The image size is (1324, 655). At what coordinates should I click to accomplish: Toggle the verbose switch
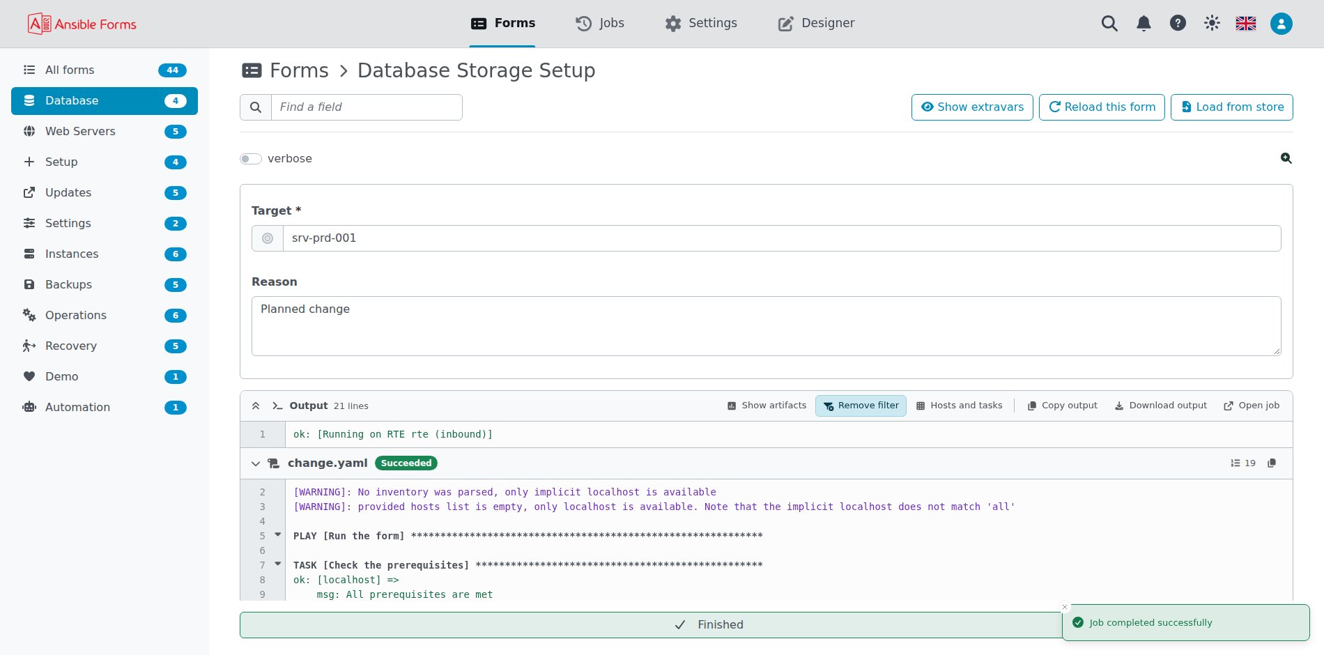(251, 159)
